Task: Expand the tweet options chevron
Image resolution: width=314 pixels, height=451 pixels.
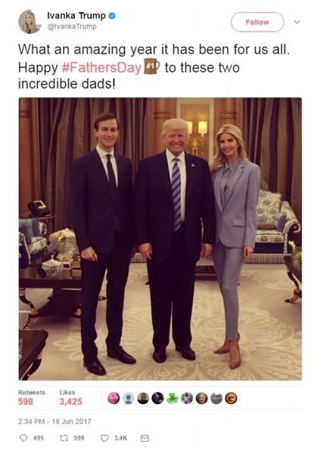Action: [297, 22]
